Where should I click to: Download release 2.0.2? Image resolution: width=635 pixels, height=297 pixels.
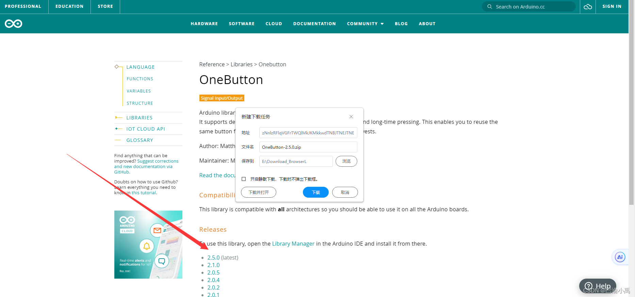point(214,287)
